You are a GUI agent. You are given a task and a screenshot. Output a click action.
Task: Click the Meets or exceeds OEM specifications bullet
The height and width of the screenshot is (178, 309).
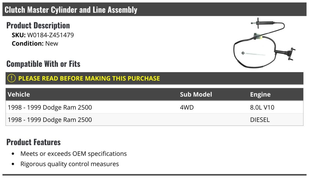coord(74,154)
